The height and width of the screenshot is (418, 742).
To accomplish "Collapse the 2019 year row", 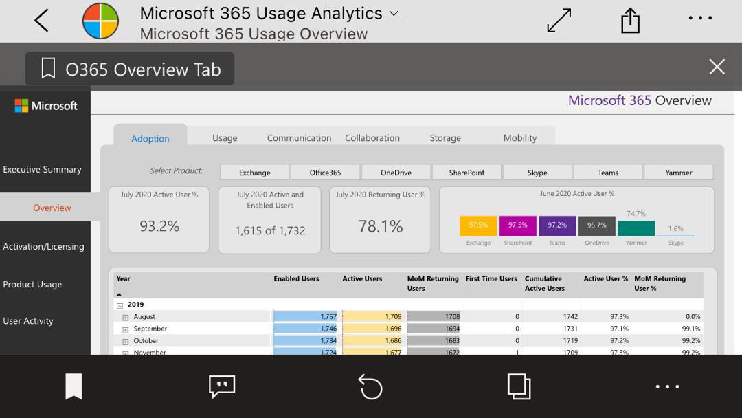I will point(120,305).
